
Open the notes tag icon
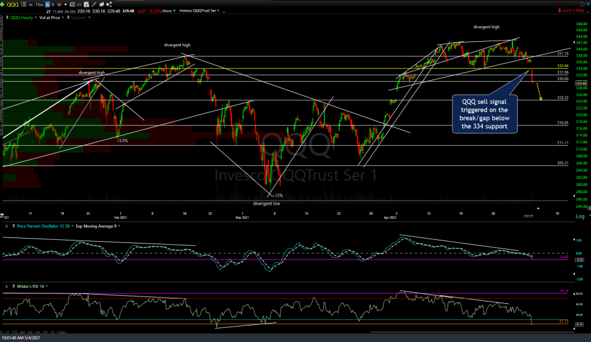pyautogui.click(x=102, y=4)
